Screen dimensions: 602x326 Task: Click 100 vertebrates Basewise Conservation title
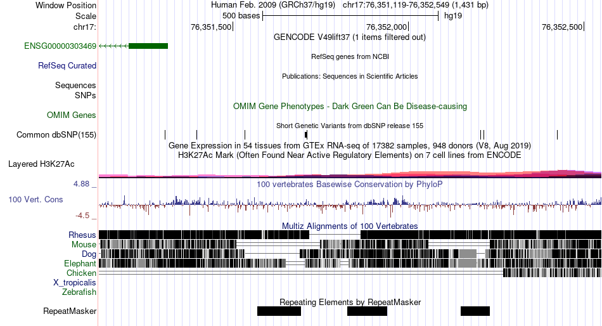pos(350,185)
